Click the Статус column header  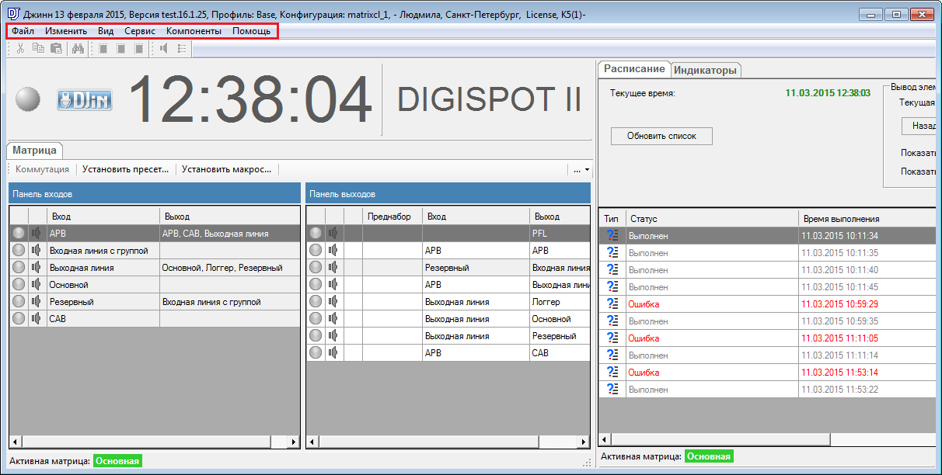tap(712, 219)
